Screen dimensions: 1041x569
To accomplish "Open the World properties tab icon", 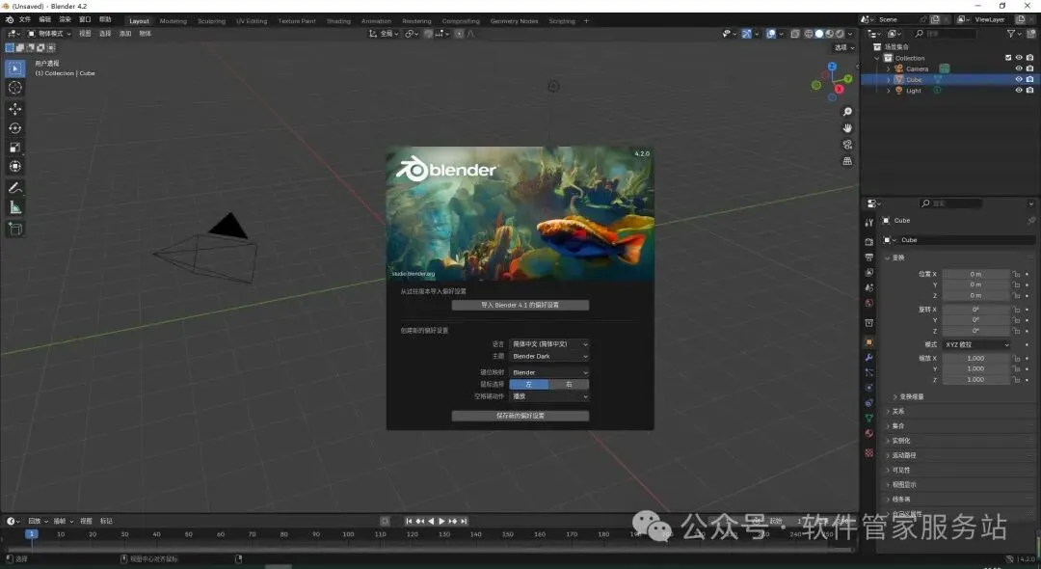I will tap(869, 303).
